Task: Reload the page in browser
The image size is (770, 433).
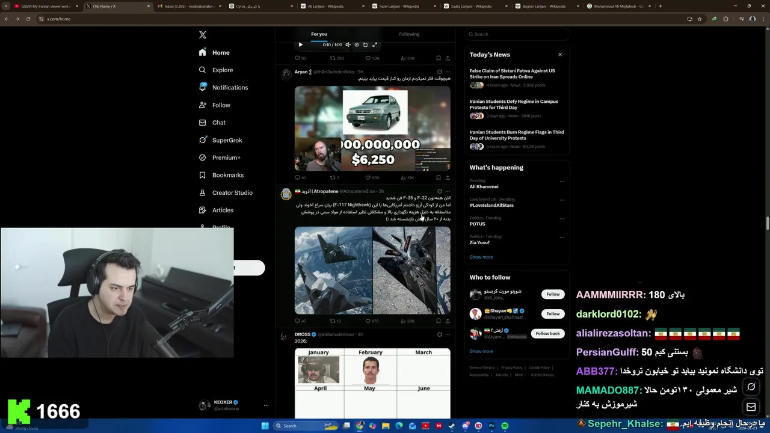Action: [x=28, y=19]
